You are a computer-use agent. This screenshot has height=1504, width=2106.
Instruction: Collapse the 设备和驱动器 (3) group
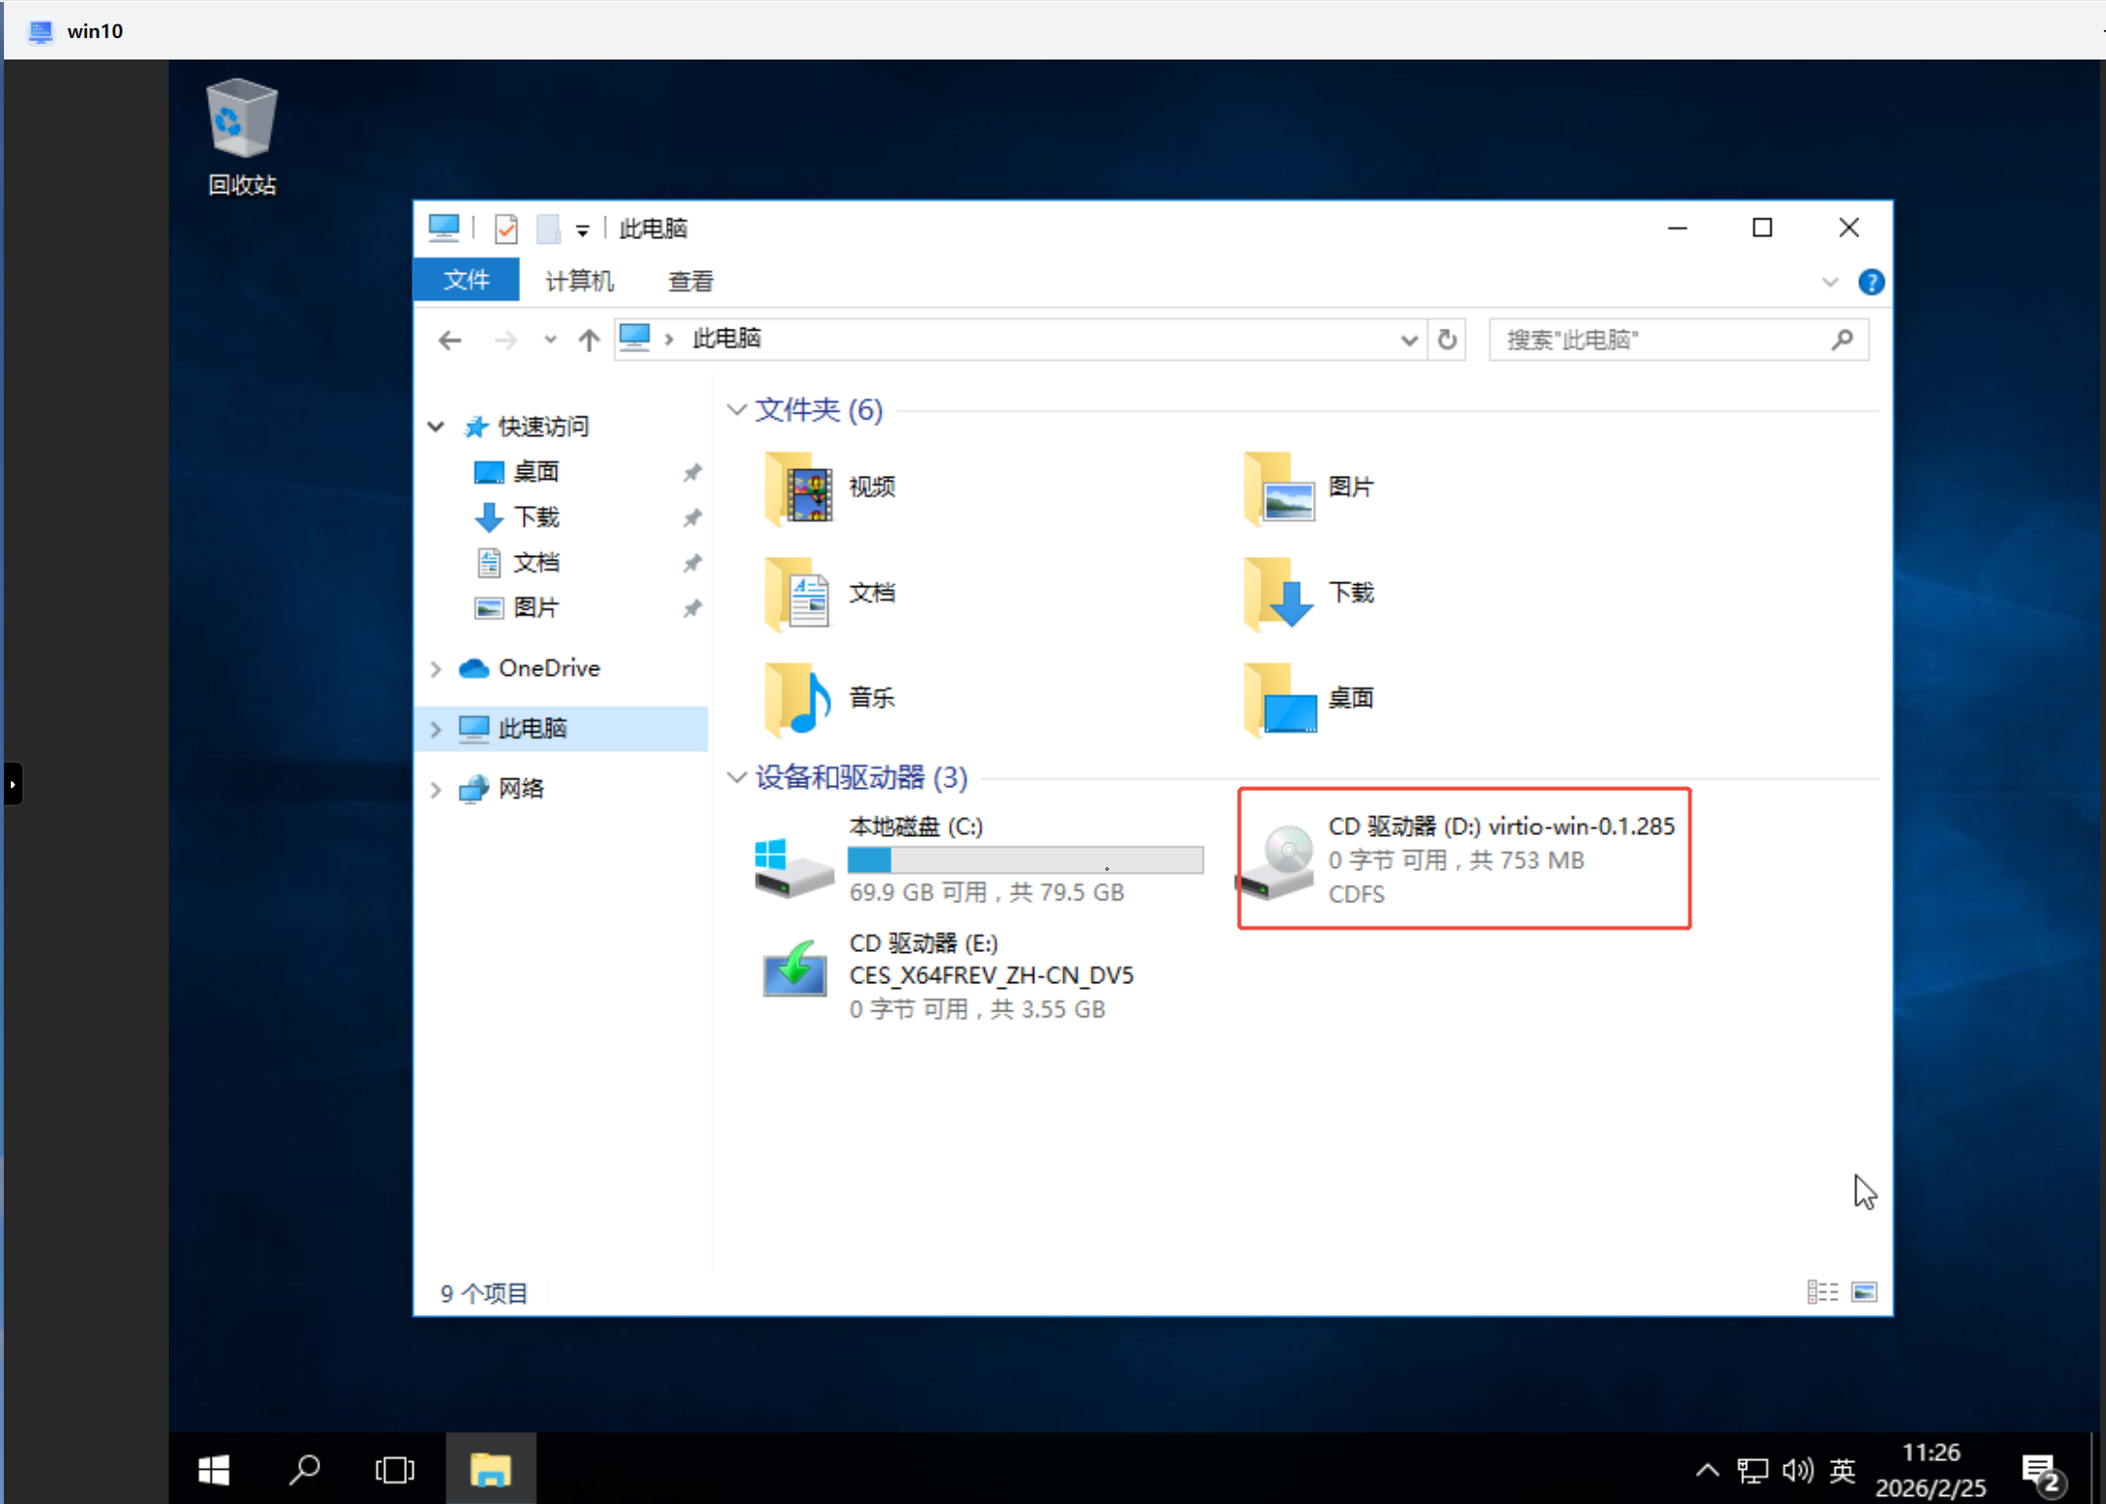[737, 777]
